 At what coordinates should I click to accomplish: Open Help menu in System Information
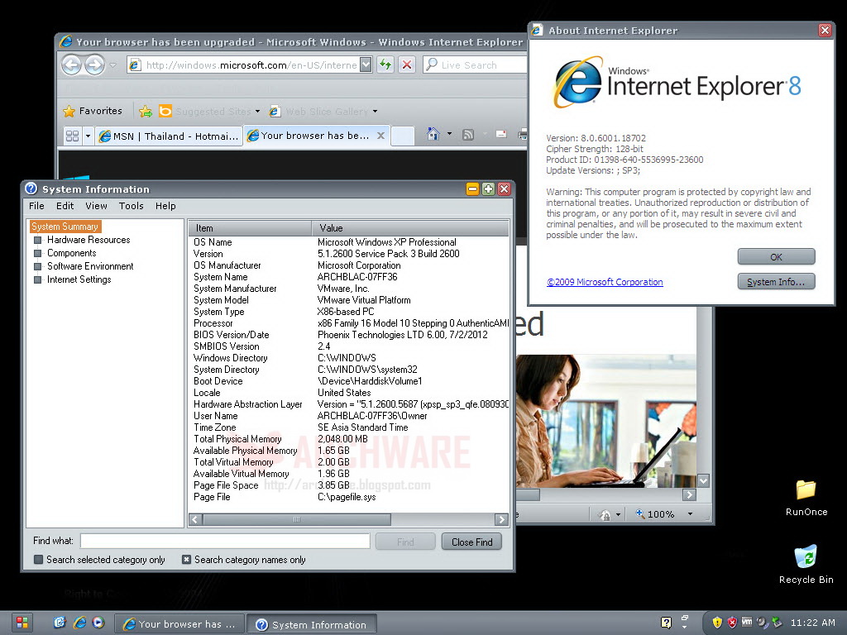[x=165, y=206]
